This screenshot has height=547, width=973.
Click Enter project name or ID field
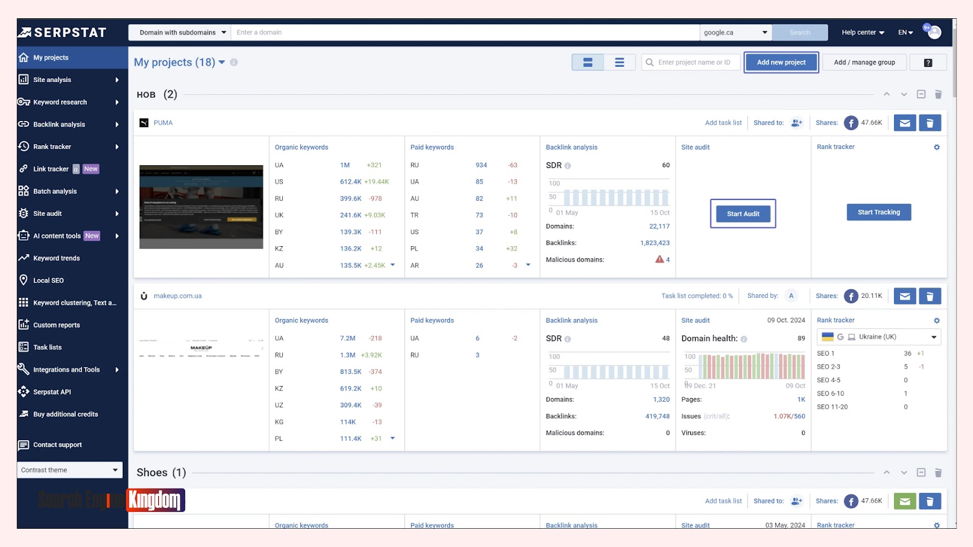[x=691, y=63]
